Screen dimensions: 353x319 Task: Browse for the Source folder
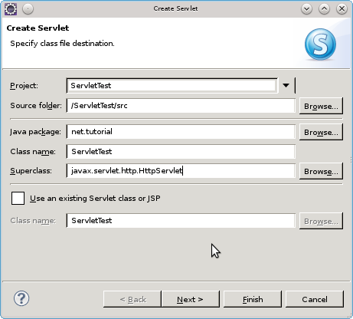click(x=321, y=106)
